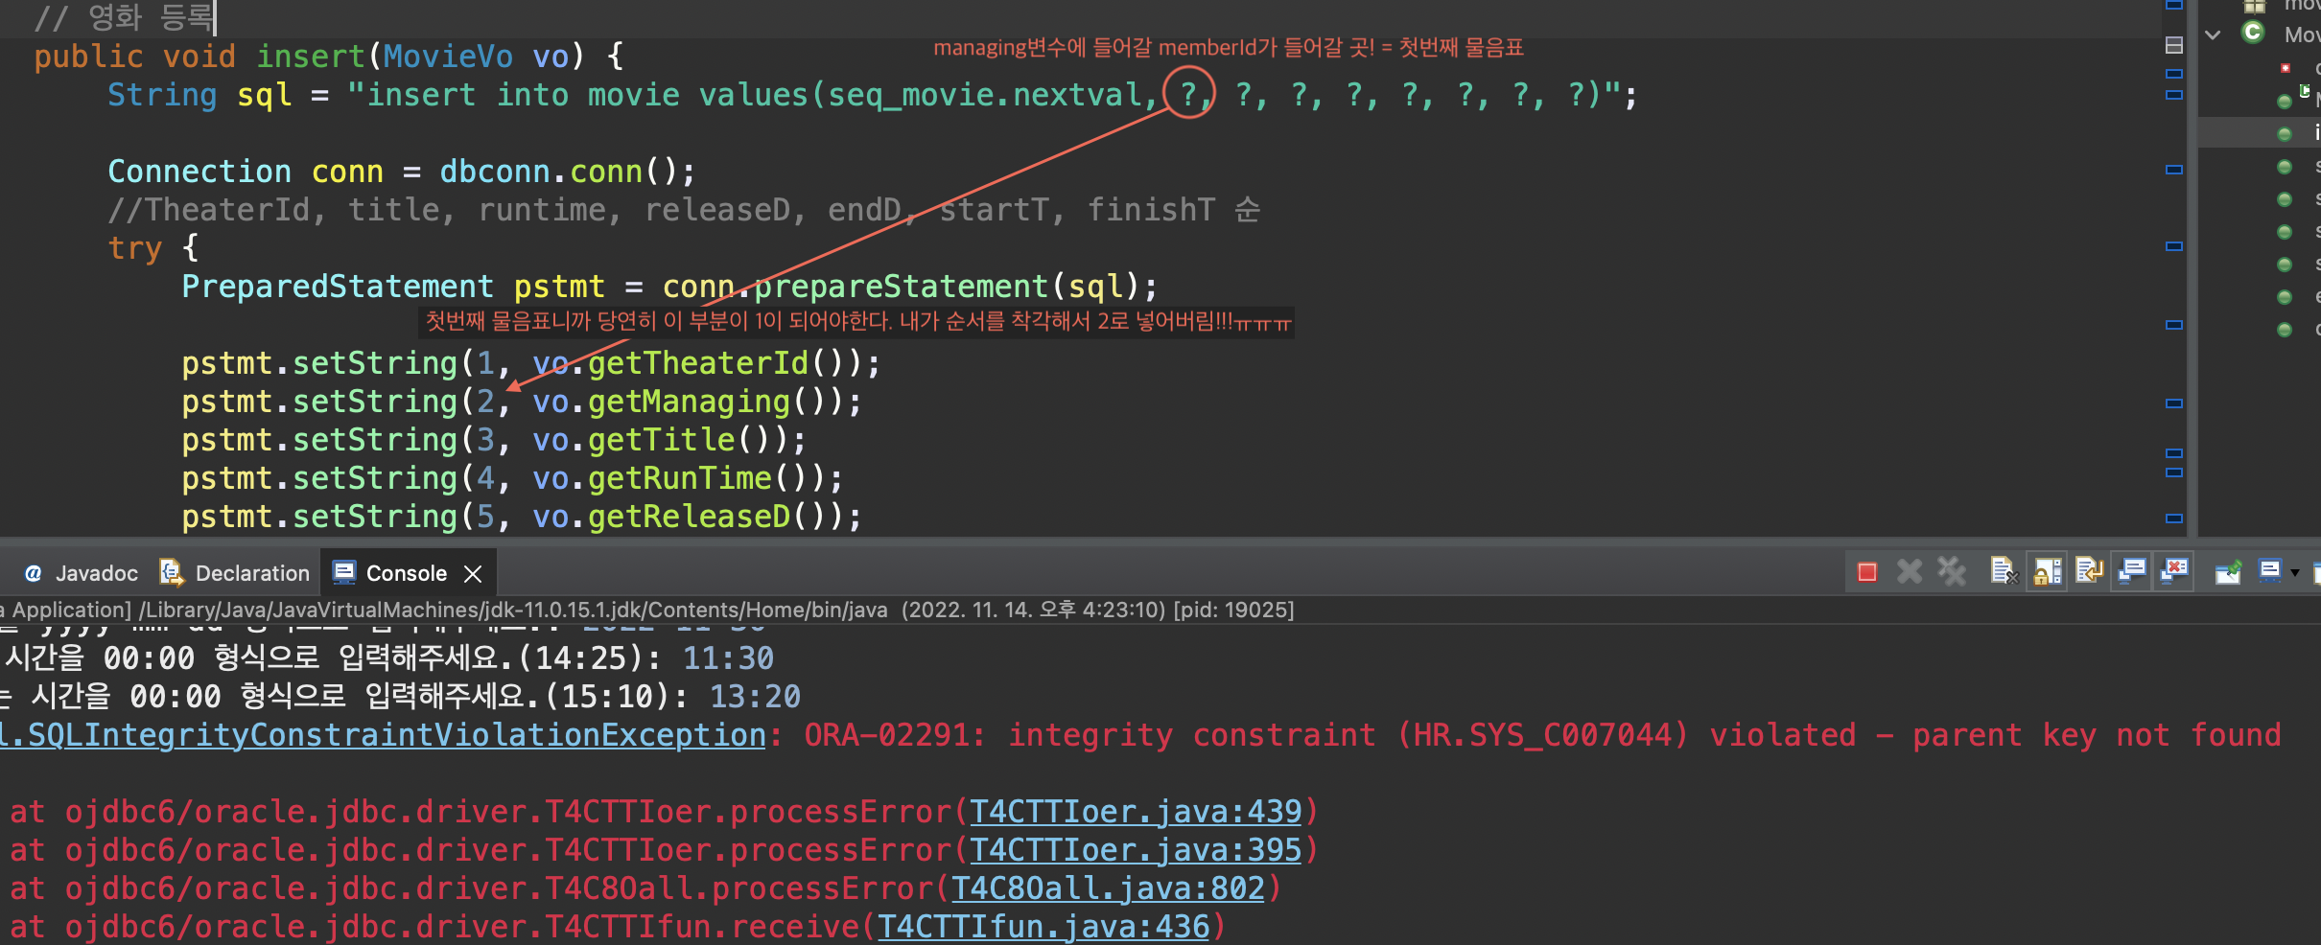Screen dimensions: 2321x945
Task: Click the console input value 13:20
Action: click(755, 697)
